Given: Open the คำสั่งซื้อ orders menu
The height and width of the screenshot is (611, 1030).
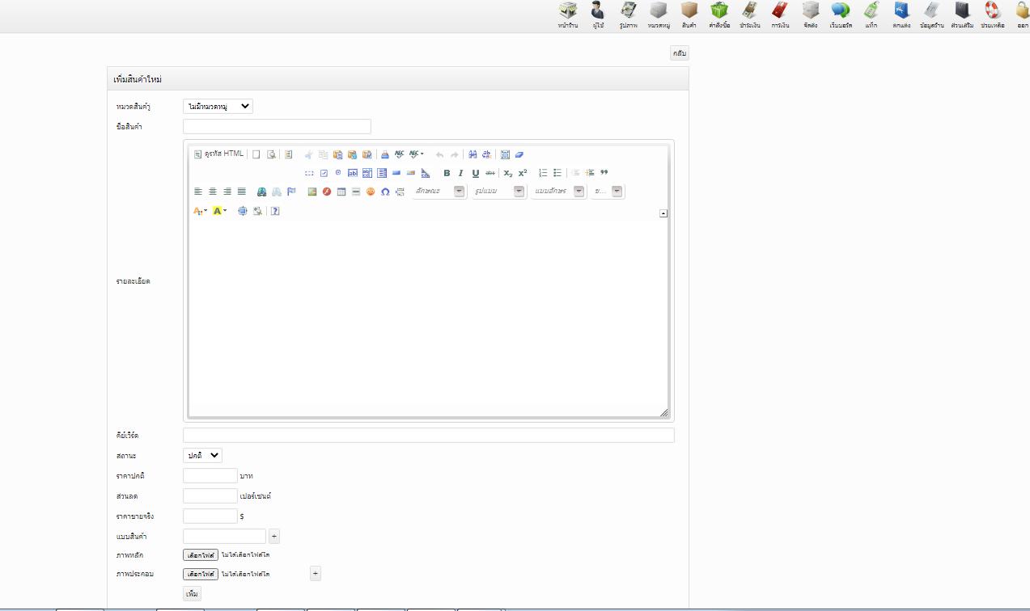Looking at the screenshot, I should [x=719, y=15].
